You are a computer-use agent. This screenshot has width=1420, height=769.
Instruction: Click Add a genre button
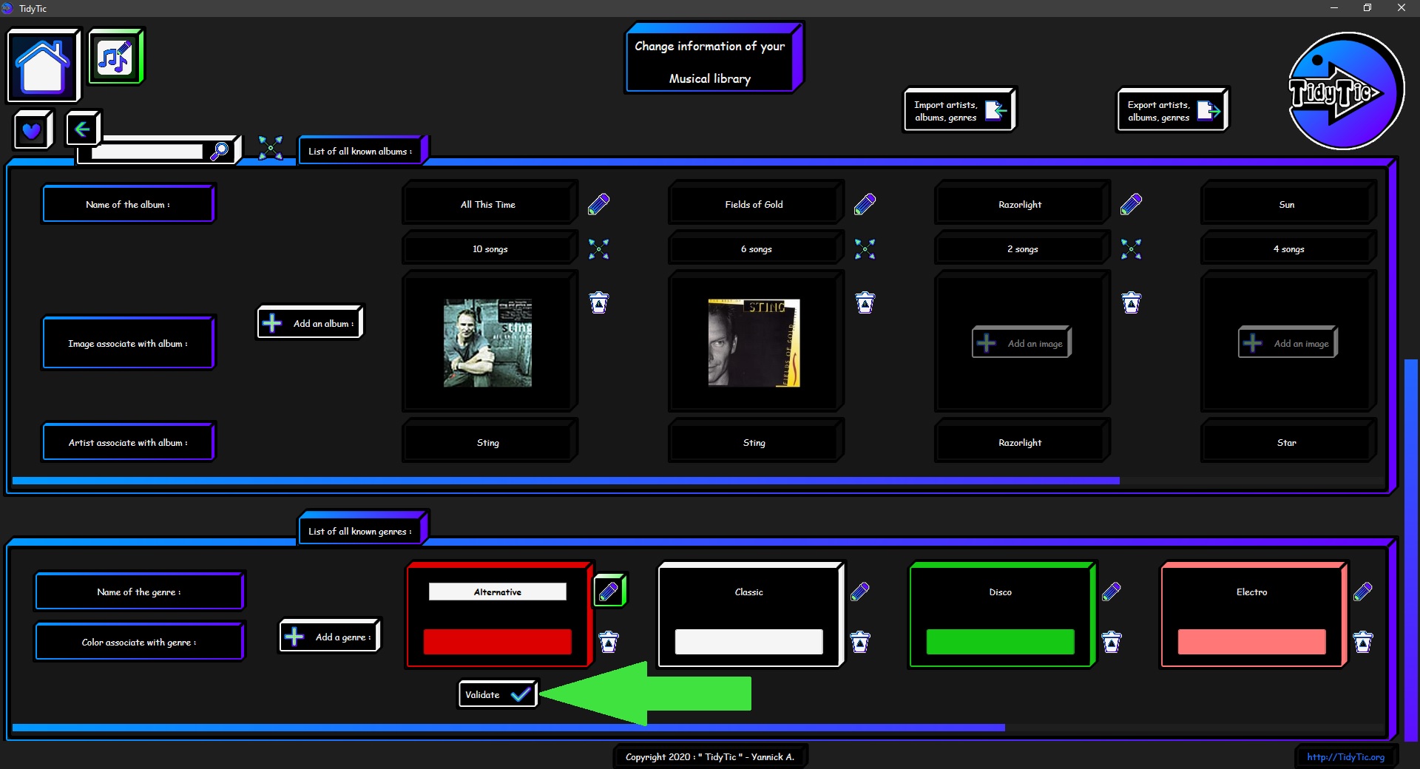(x=330, y=637)
